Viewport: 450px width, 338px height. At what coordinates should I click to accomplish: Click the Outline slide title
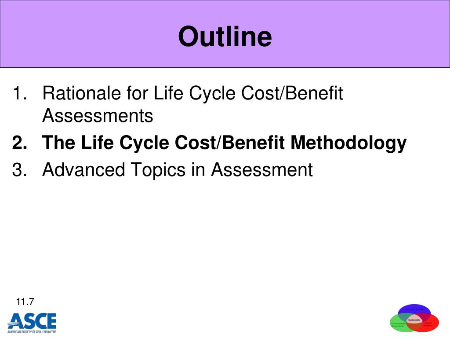225,36
